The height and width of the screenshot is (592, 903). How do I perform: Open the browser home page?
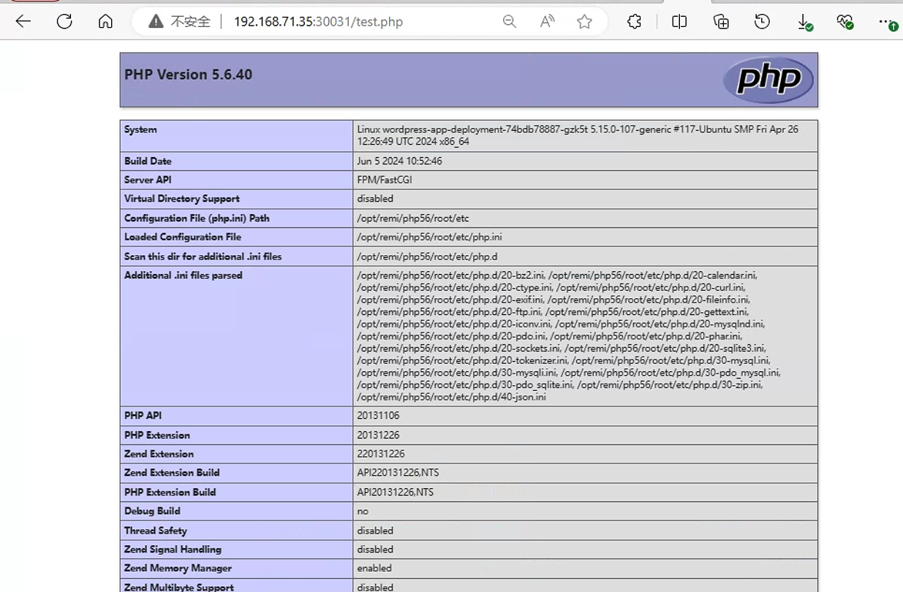[105, 21]
